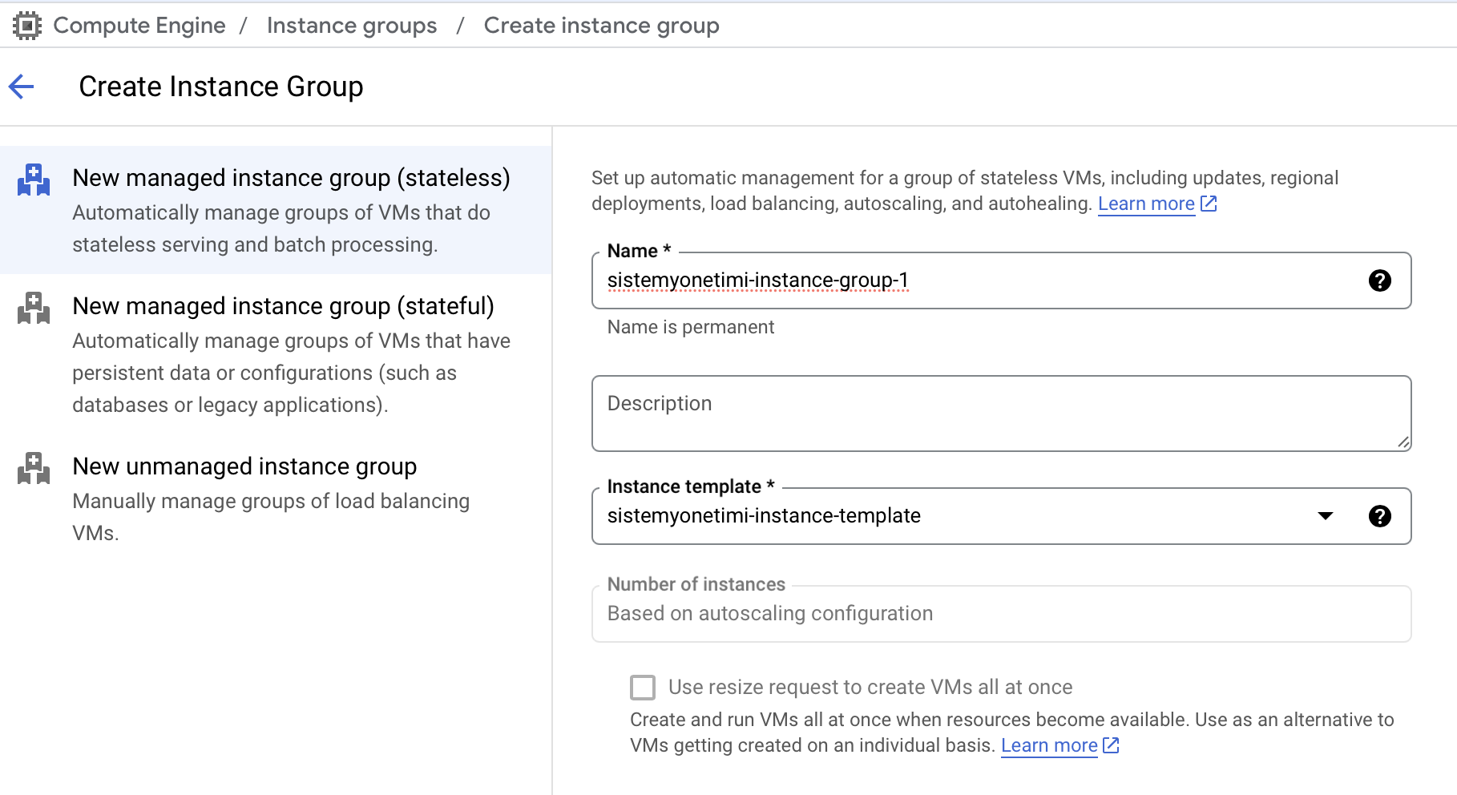Click external link icon after resize Learn more
This screenshot has width=1457, height=795.
tap(1111, 745)
